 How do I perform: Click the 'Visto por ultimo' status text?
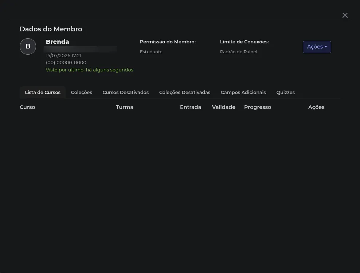90,70
